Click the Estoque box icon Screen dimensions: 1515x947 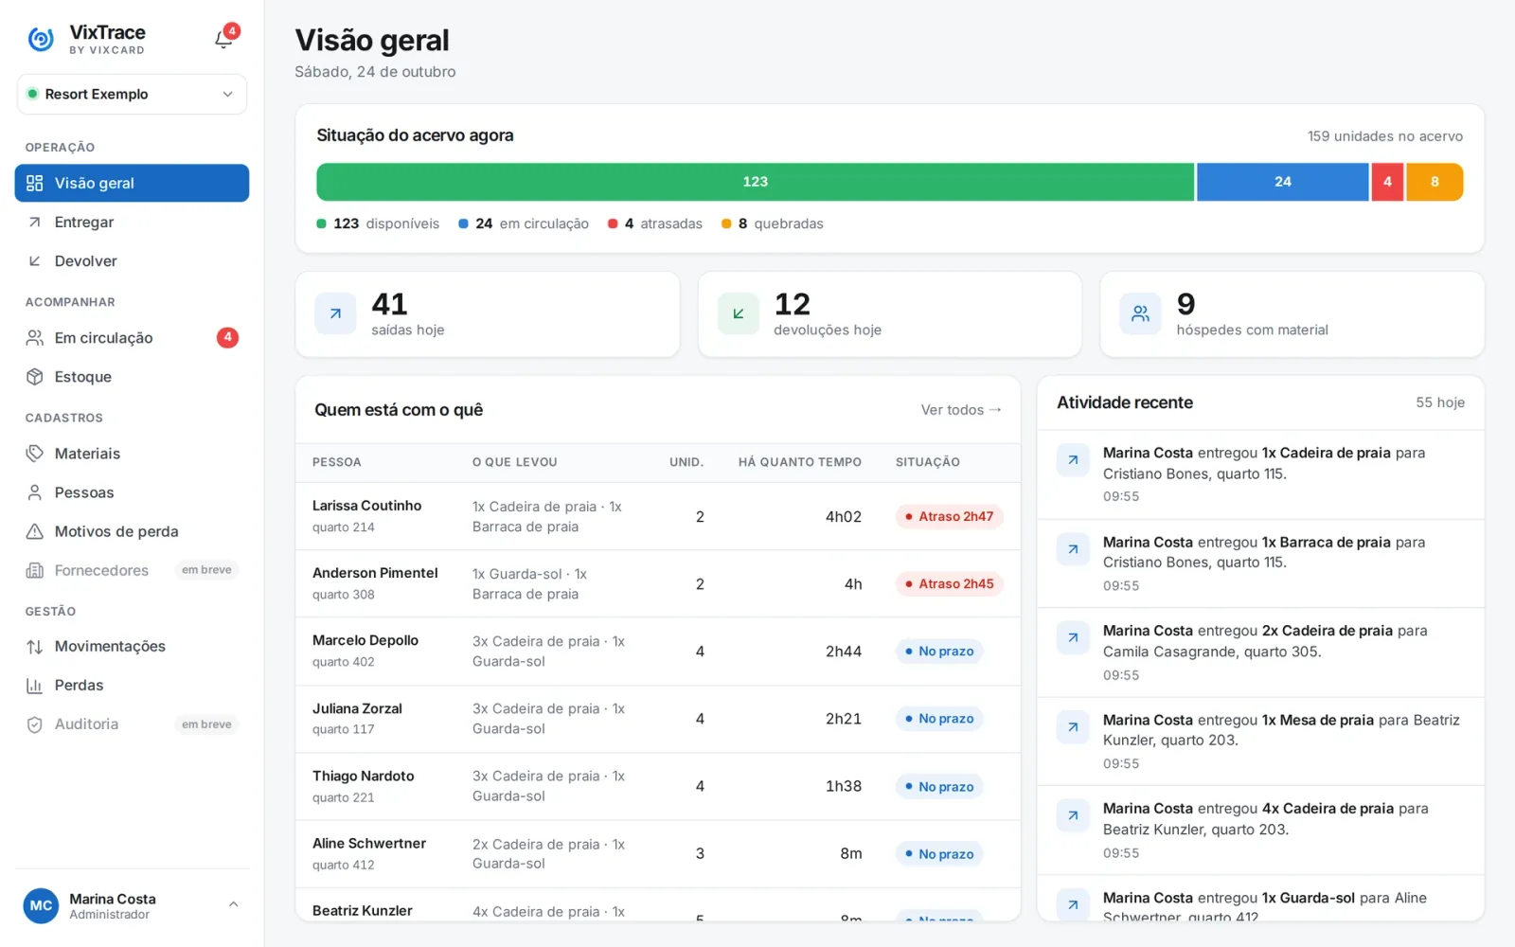pos(35,377)
